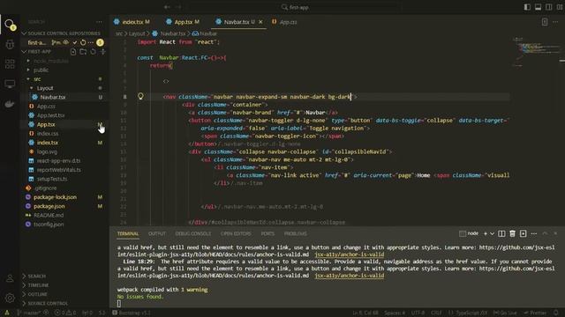
Task: Switch to the index.tsx tab
Action: point(132,22)
